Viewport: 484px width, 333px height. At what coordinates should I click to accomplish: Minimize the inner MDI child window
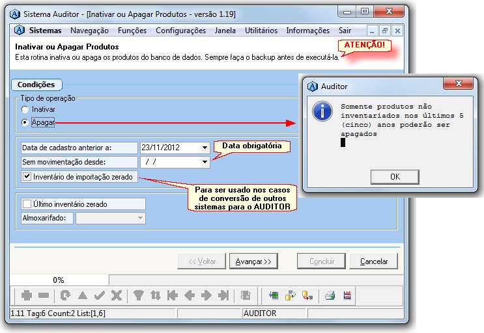[372, 31]
